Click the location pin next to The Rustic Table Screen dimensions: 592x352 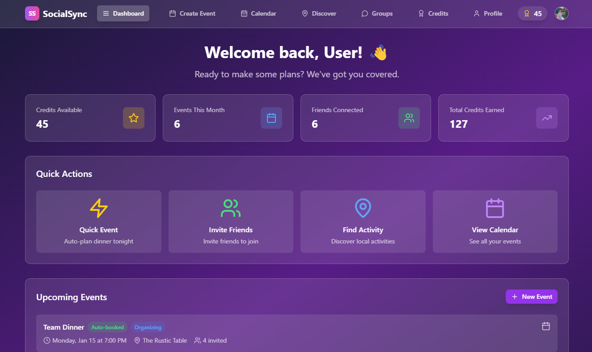coord(137,340)
